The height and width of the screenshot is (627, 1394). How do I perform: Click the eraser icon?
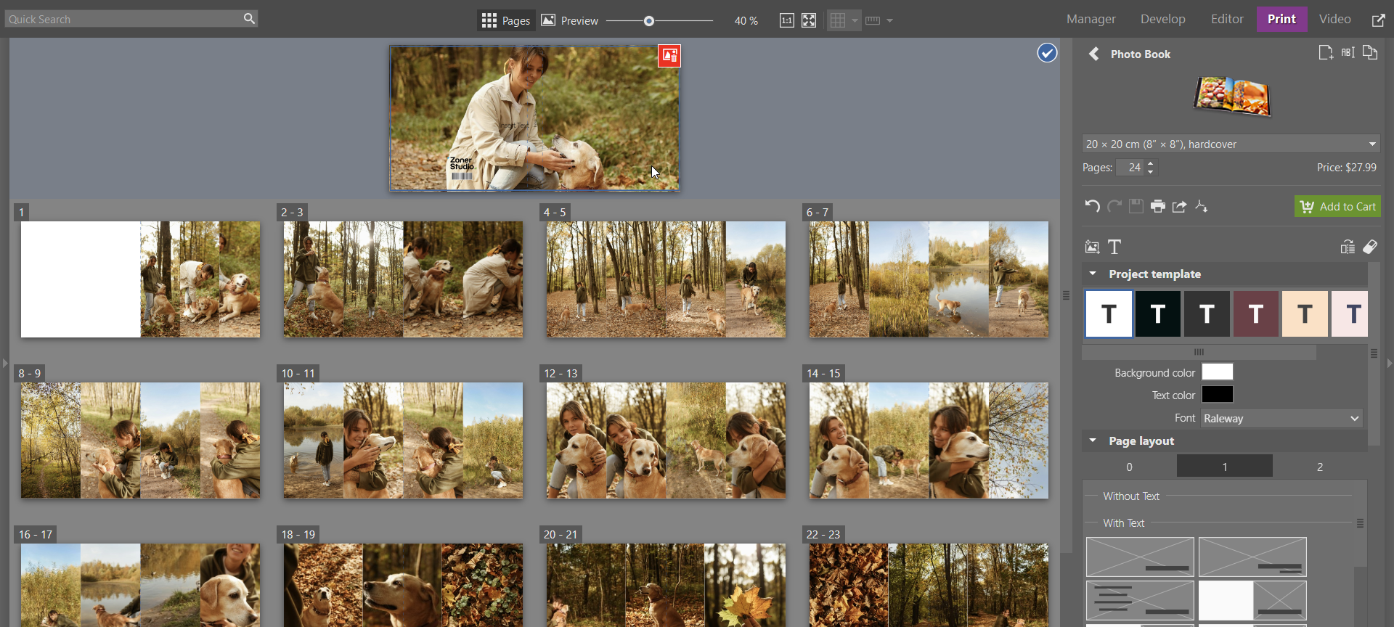(x=1370, y=247)
